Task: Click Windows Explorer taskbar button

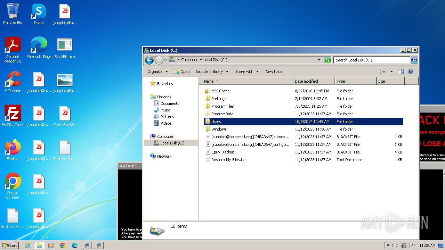Action: [x=39, y=245]
